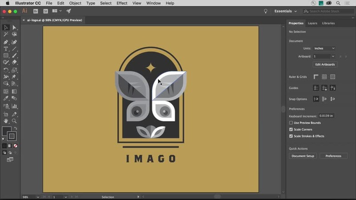Open the Units dropdown
Viewport: 356px width, 200px height.
pyautogui.click(x=324, y=48)
